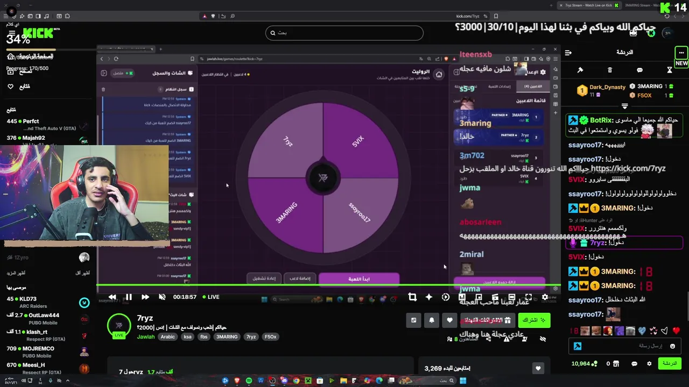The width and height of the screenshot is (689, 387).
Task: Jump to LIVE indicator in player
Action: click(x=210, y=297)
